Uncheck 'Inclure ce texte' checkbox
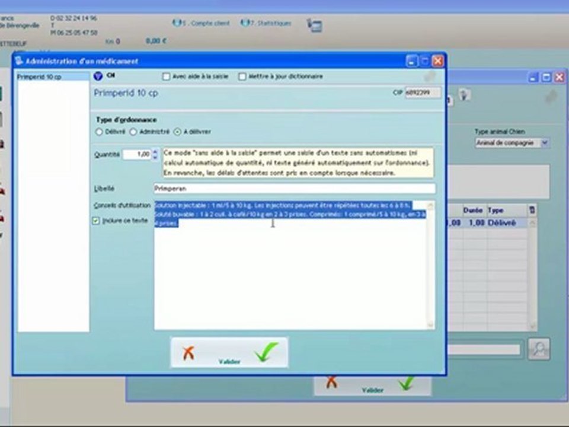The width and height of the screenshot is (569, 427). click(96, 221)
